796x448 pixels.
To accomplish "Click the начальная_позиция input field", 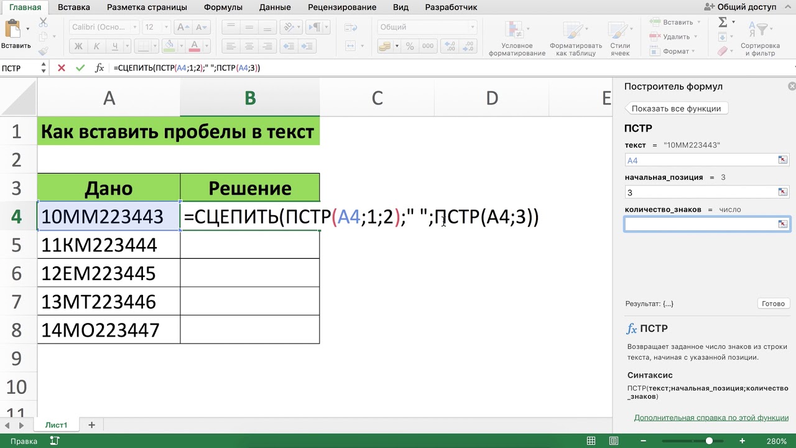I will click(707, 192).
